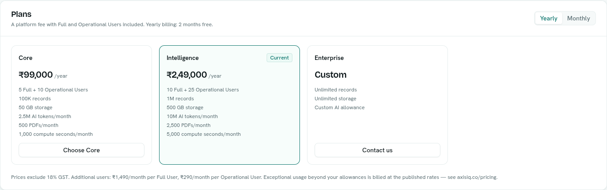Select the Current badge on Intelligence

tap(280, 58)
